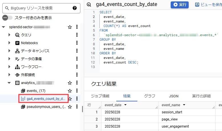Open more options for Notebooks
222x131 pixels.
77,43
